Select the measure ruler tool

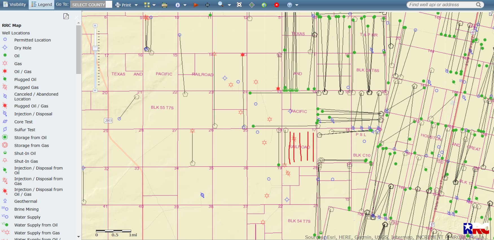pos(164,5)
